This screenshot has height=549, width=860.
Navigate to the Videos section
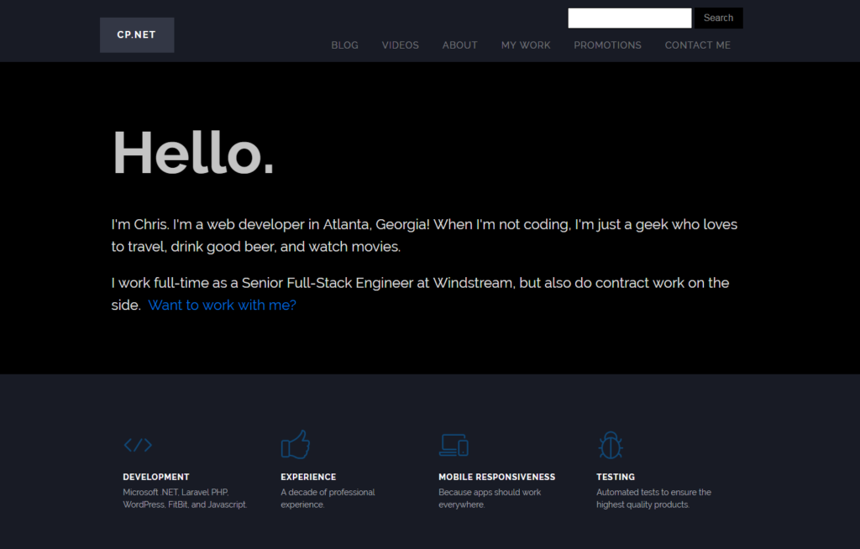[x=400, y=45]
